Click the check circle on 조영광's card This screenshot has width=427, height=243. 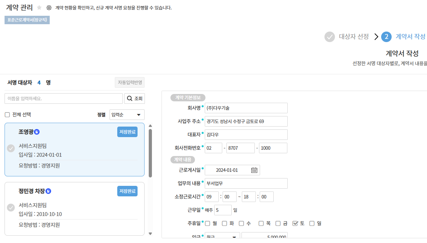click(11, 148)
